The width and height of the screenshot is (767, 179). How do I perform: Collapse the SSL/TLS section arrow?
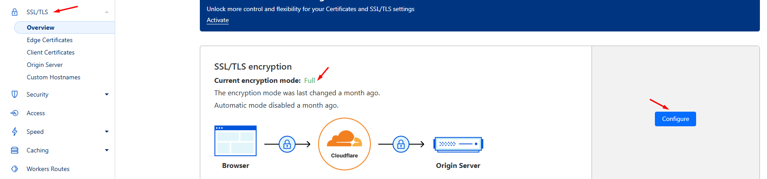pos(107,12)
